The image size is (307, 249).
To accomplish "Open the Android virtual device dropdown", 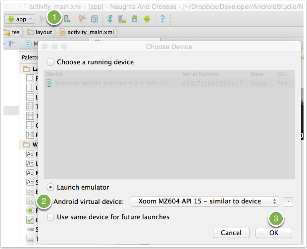I will click(x=205, y=201).
